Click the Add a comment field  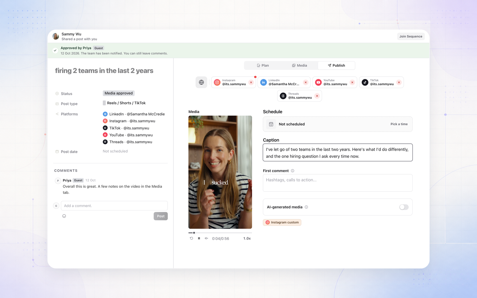(114, 206)
